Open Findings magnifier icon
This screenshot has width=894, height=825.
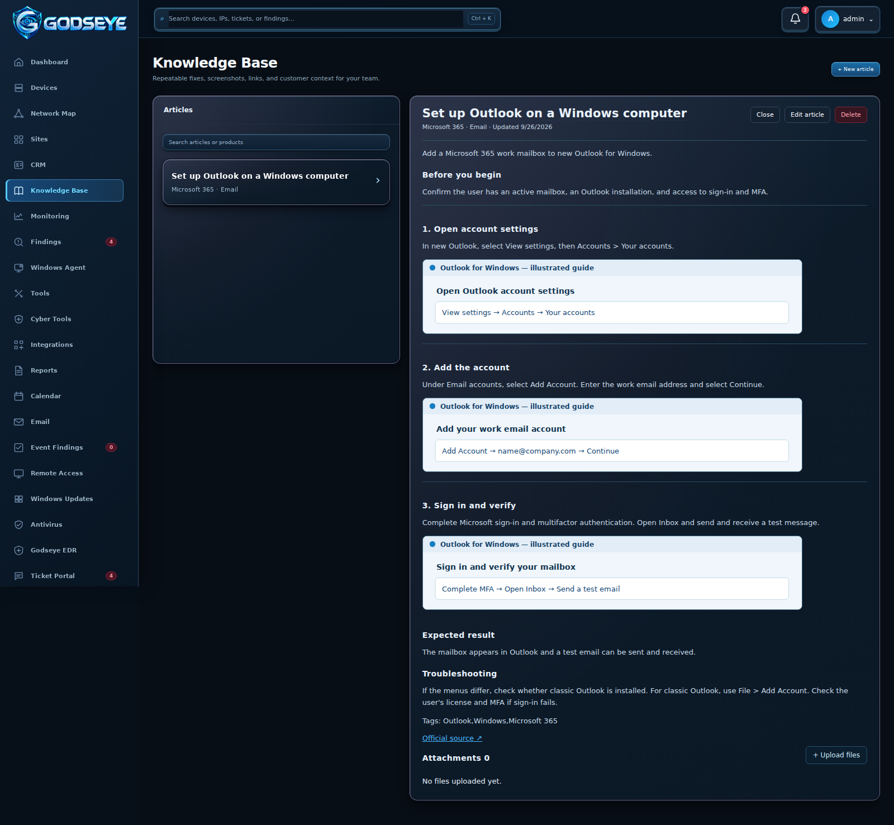[18, 242]
